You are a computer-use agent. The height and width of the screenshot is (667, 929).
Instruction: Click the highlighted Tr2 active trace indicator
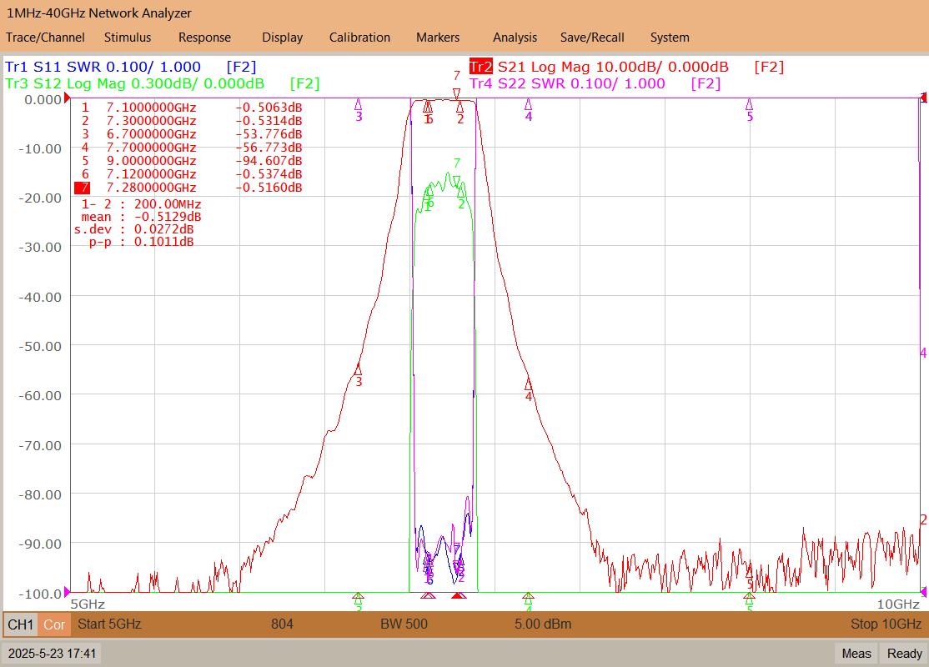point(481,67)
